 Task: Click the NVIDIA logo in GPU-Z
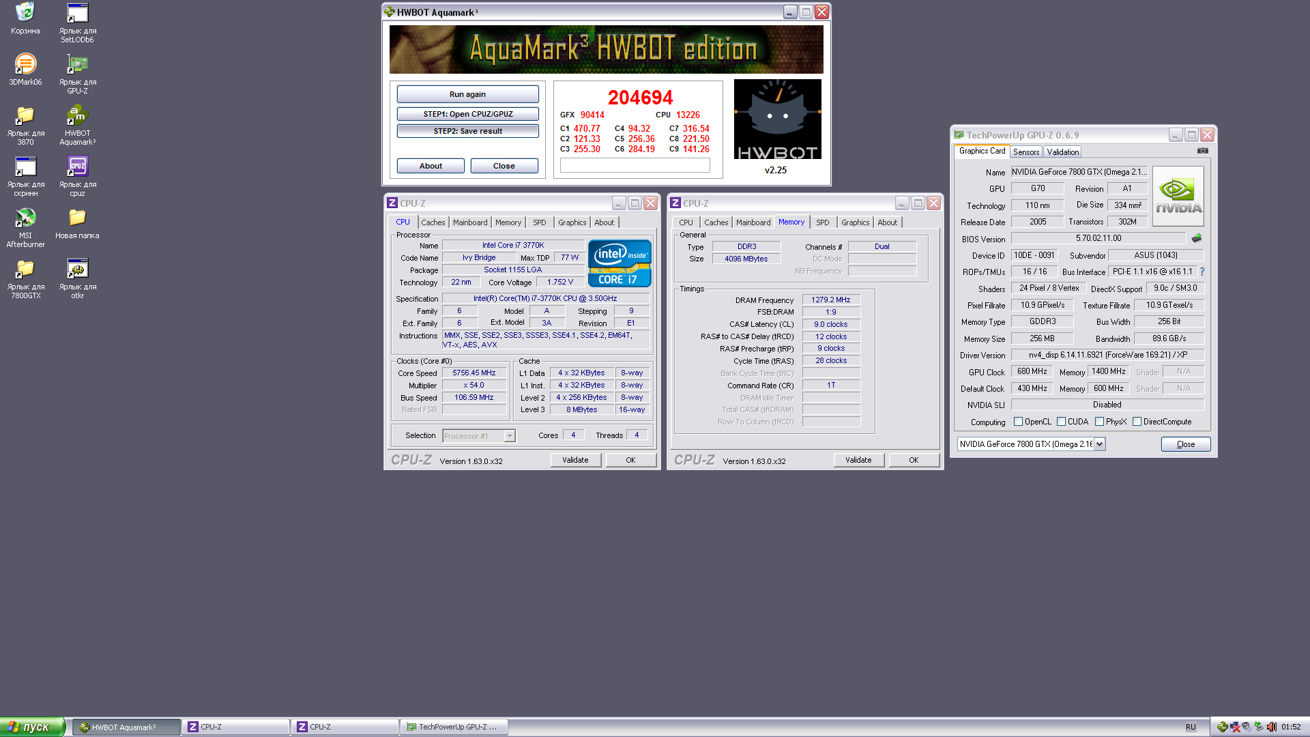[x=1178, y=197]
